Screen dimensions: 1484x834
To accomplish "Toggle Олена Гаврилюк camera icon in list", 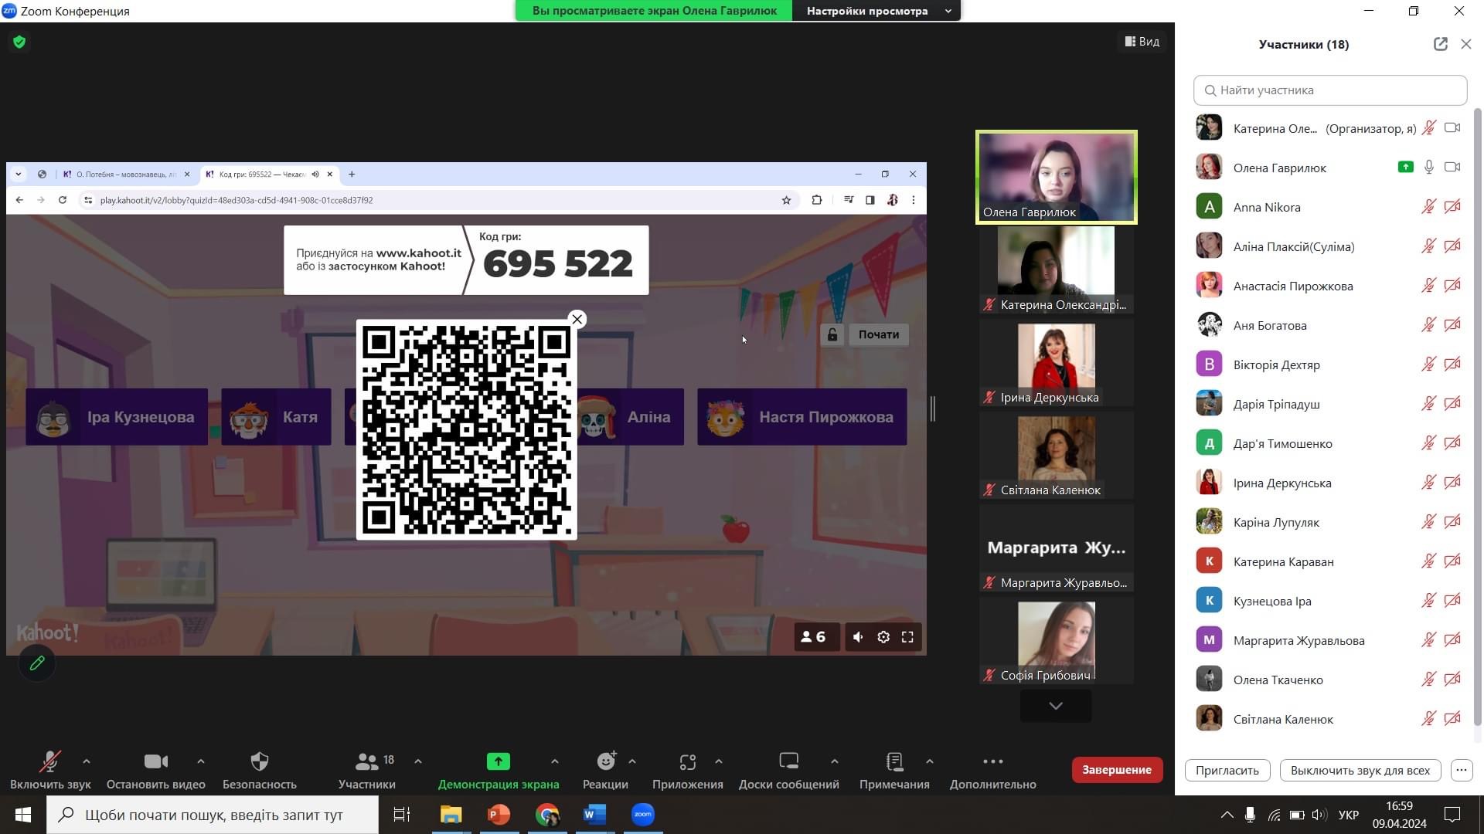I will tap(1452, 167).
